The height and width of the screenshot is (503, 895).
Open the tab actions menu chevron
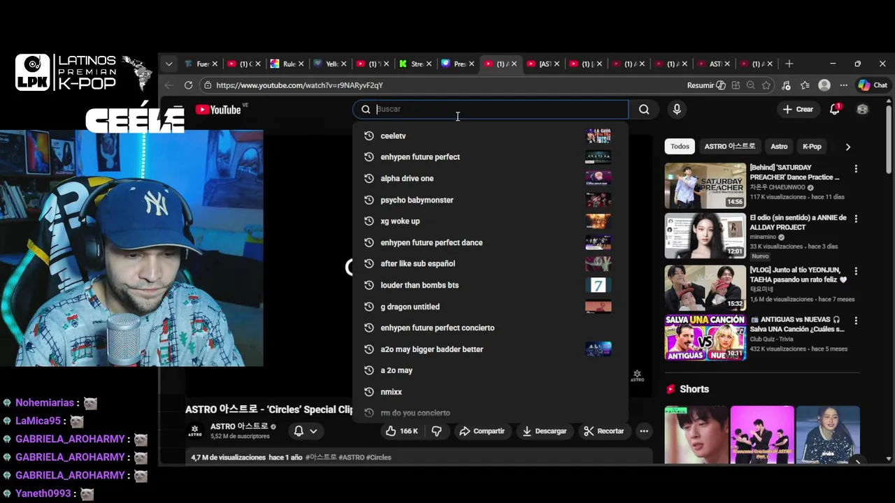tap(169, 64)
